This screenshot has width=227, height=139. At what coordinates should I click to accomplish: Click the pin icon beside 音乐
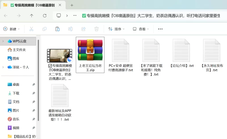click(x=33, y=119)
